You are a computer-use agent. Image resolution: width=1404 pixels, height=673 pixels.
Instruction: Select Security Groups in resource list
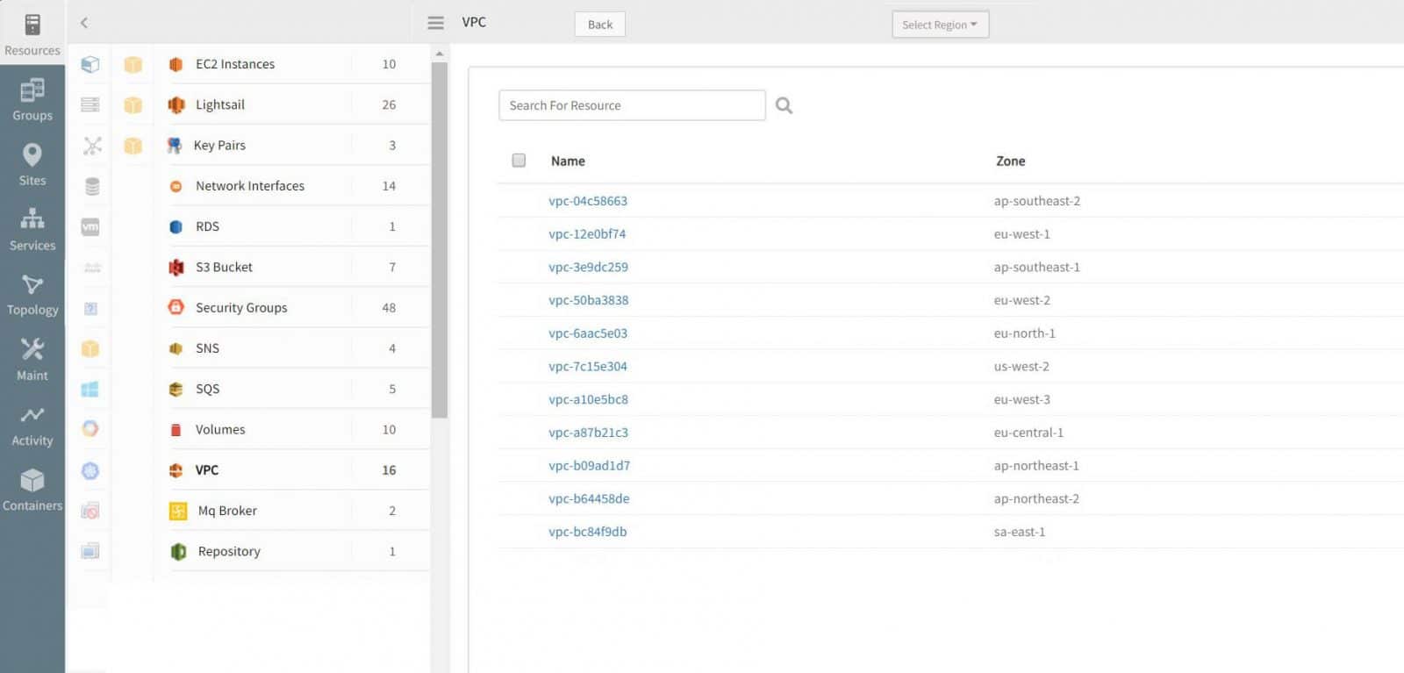241,308
